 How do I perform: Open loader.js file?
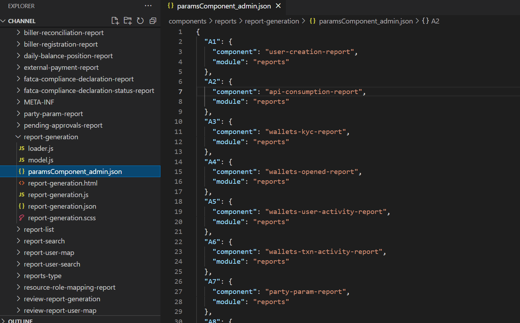click(41, 148)
